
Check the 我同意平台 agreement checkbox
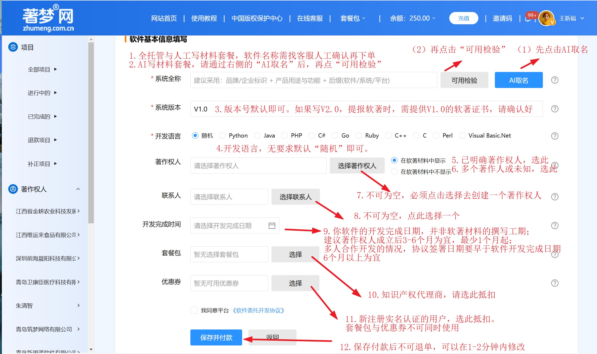pyautogui.click(x=194, y=310)
